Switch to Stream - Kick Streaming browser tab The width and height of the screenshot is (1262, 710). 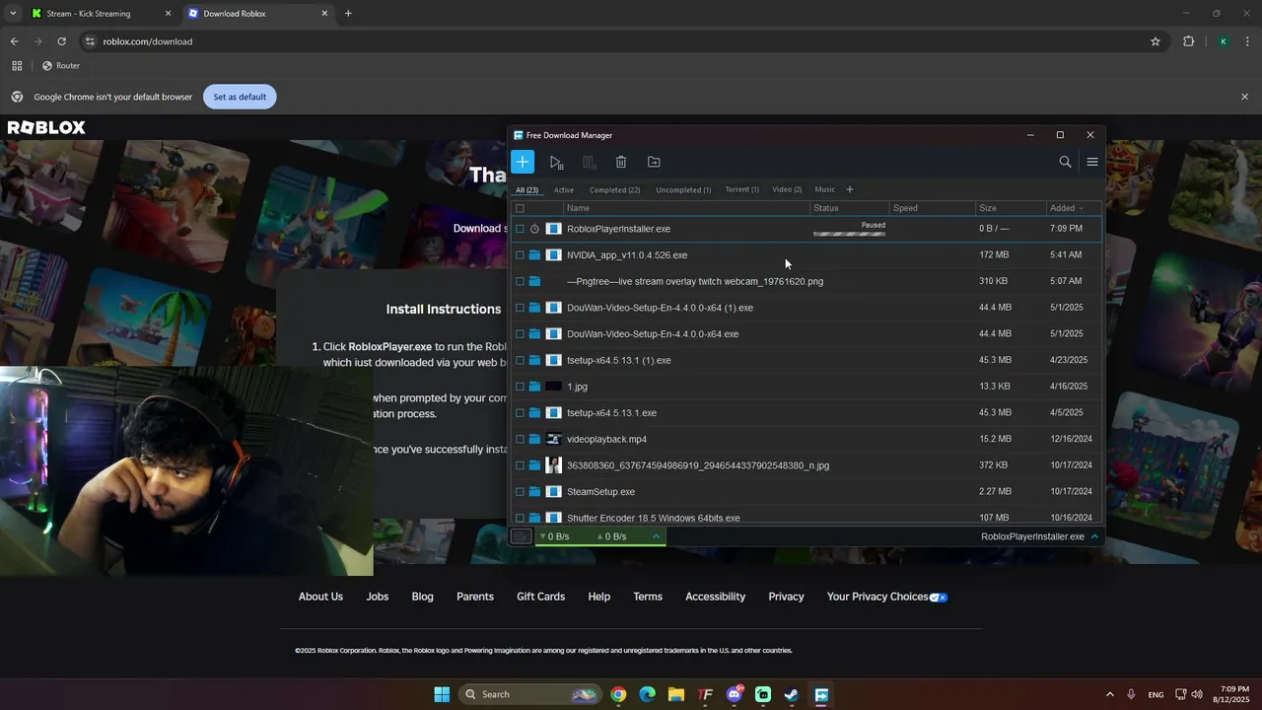(101, 14)
